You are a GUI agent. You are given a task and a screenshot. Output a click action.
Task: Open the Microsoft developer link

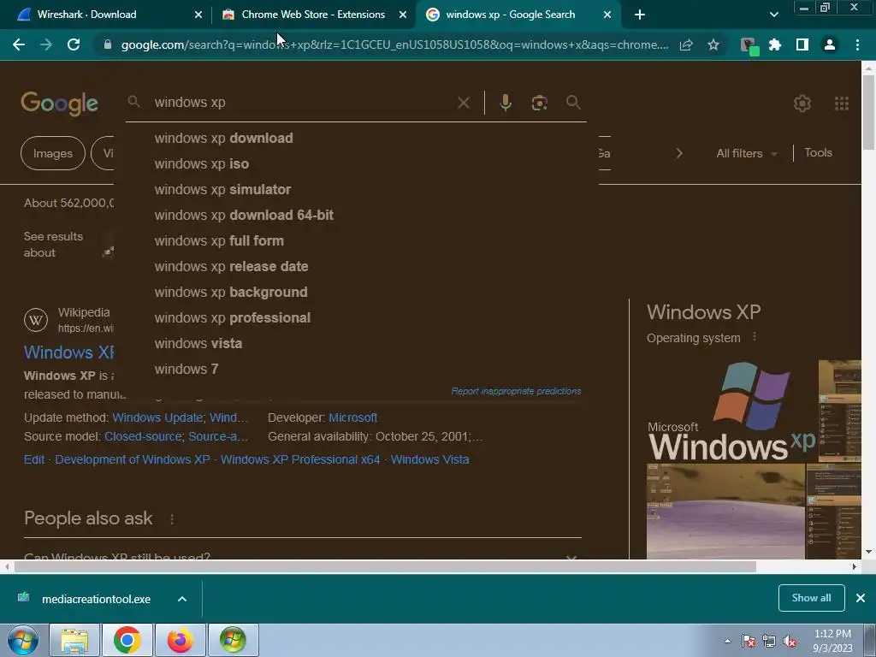coord(353,417)
